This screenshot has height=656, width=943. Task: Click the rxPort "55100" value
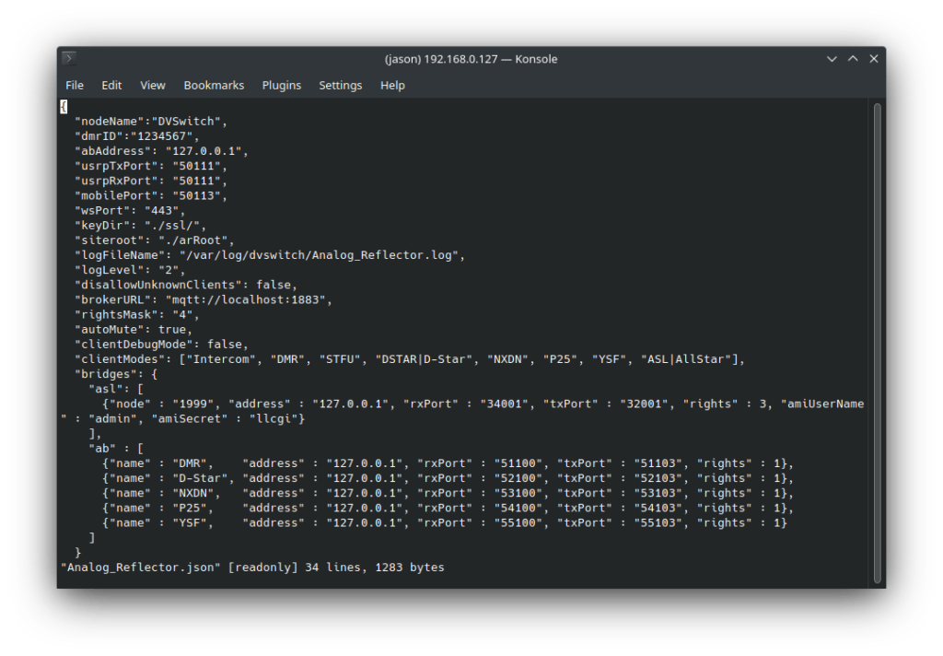point(521,523)
